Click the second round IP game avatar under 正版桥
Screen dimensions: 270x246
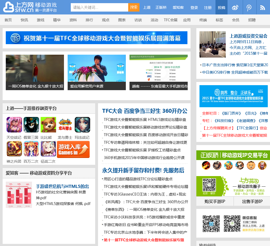tap(217, 165)
